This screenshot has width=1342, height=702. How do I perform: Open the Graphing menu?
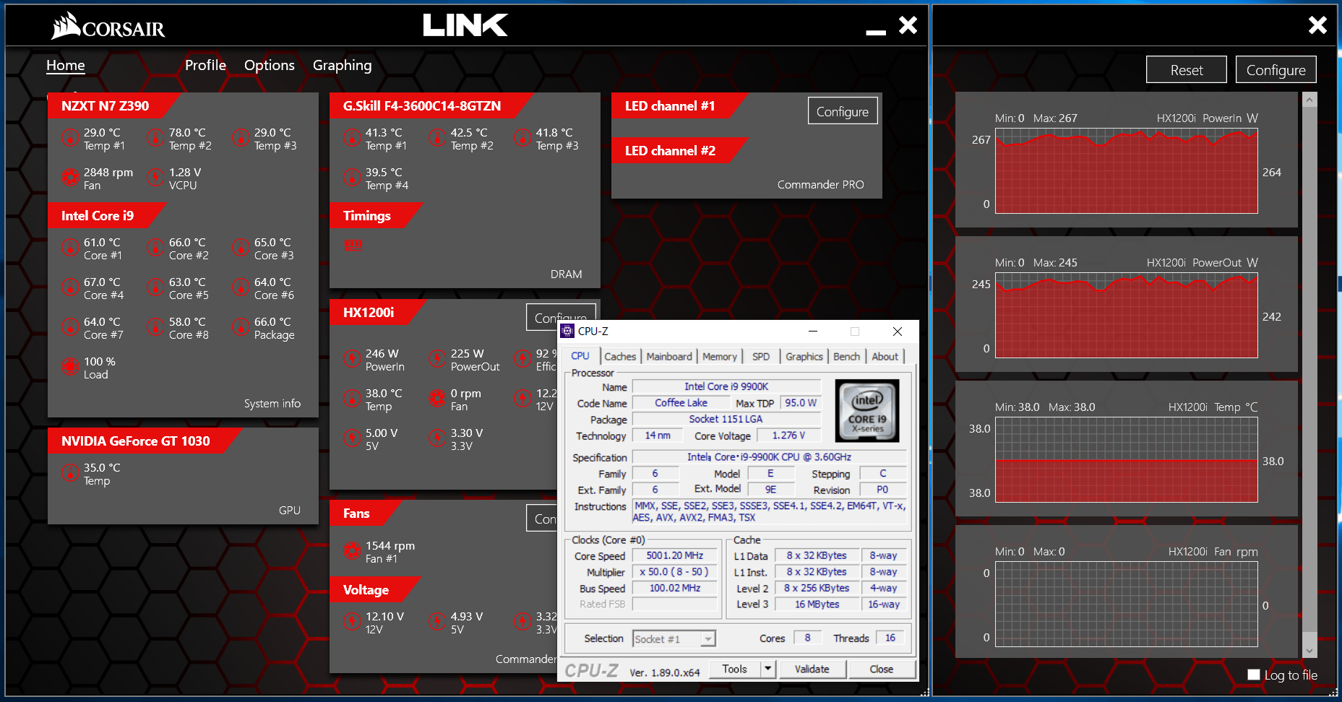343,65
